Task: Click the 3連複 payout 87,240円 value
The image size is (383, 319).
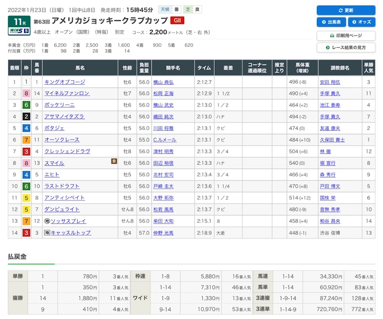Action: (x=331, y=298)
